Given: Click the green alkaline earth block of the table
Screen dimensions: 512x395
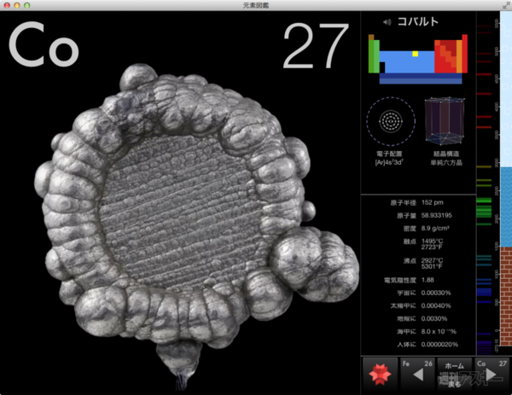Looking at the screenshot, I should pos(376,56).
